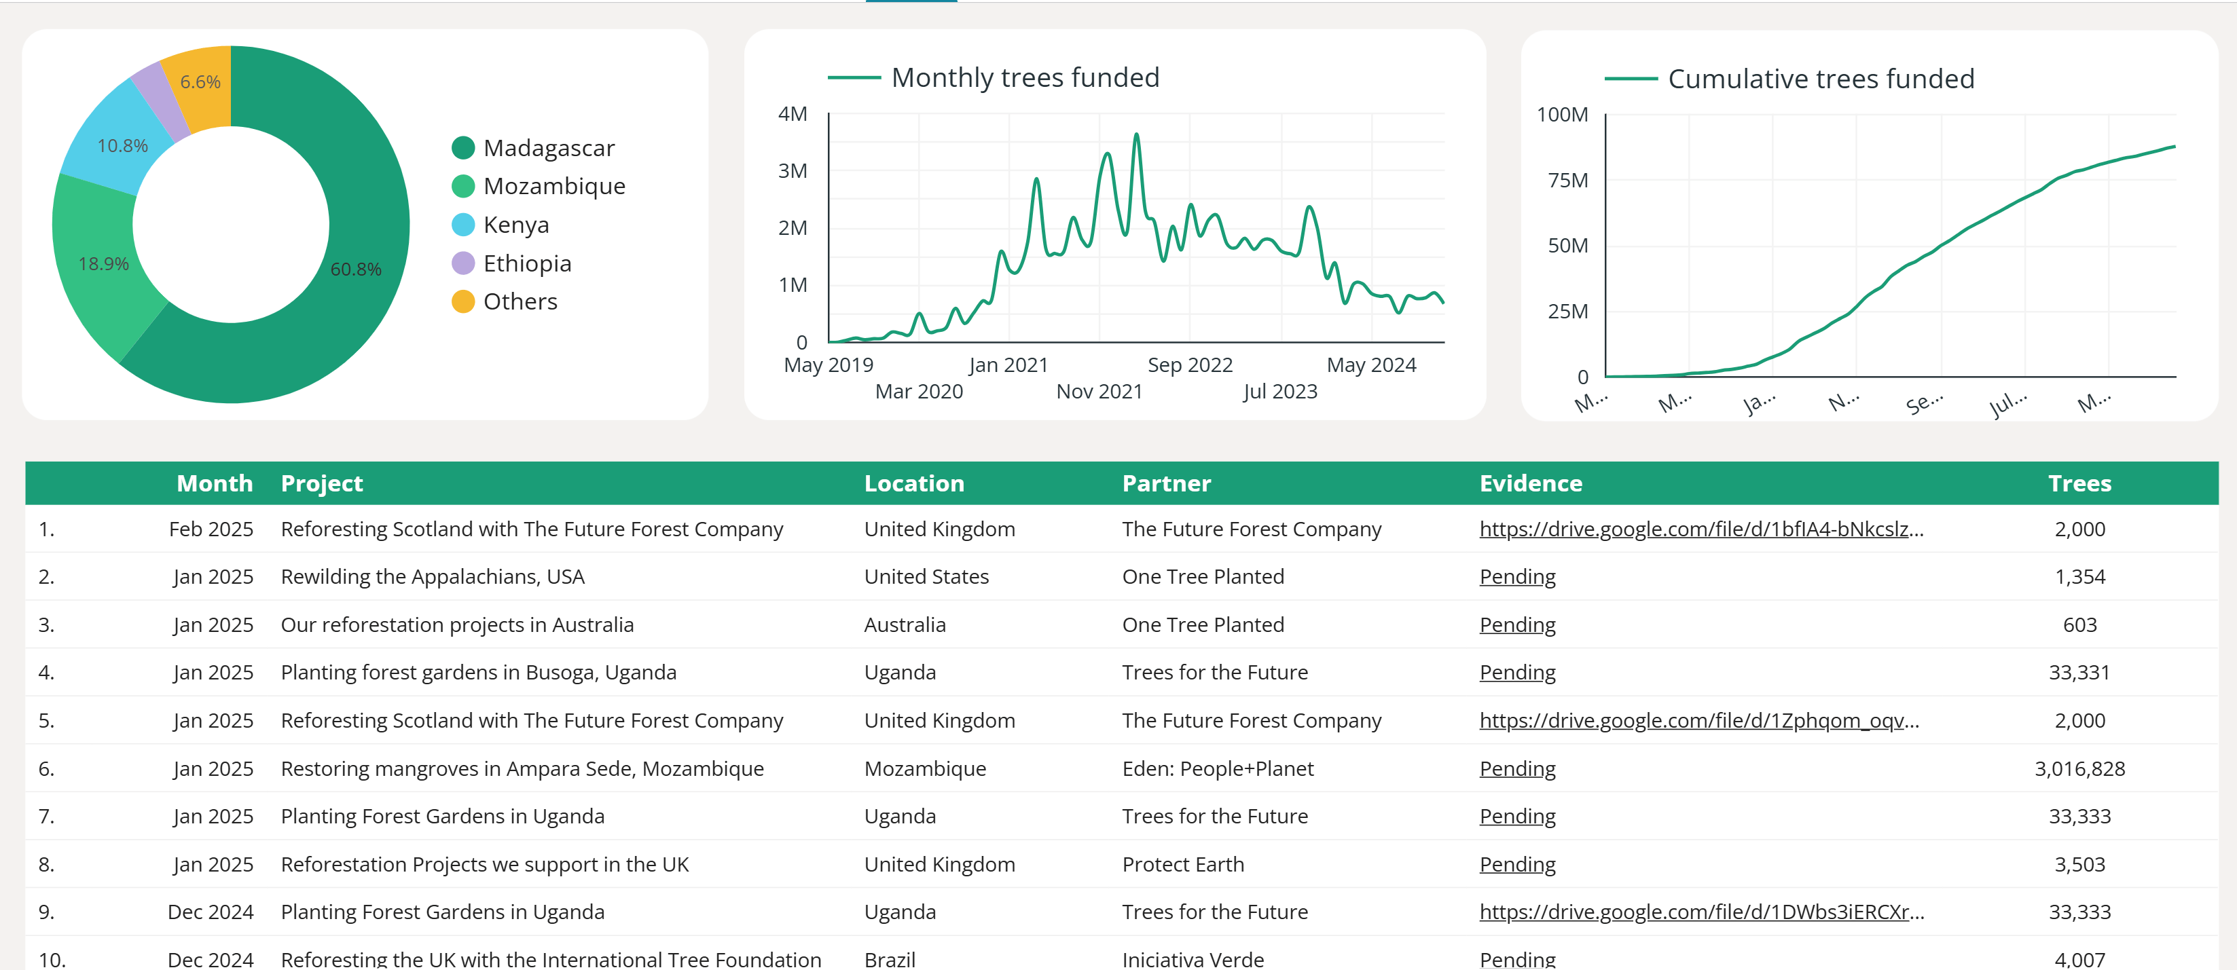Sort table by Evidence column header
This screenshot has width=2237, height=970.
pyautogui.click(x=1530, y=483)
